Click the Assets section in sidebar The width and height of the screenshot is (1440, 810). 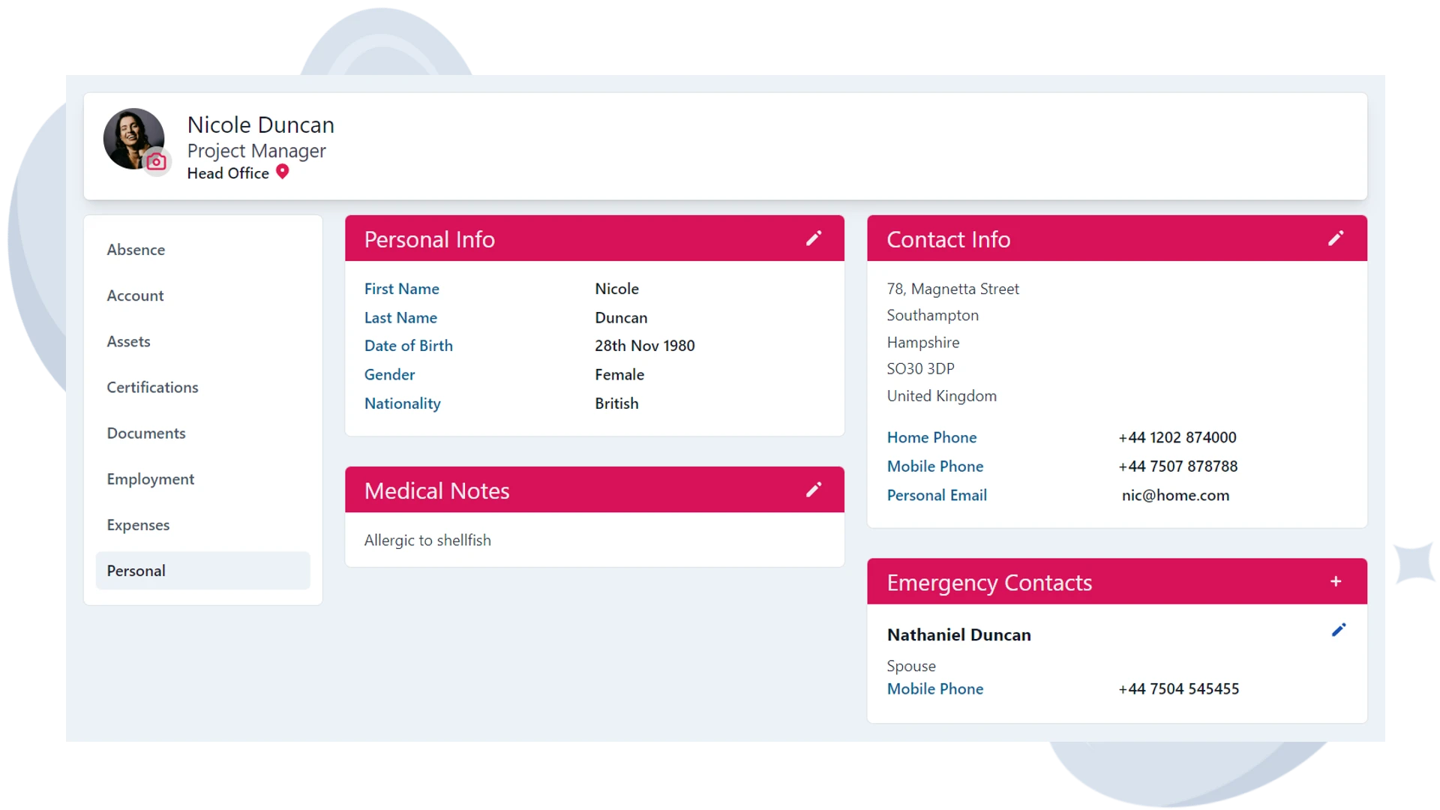(x=128, y=340)
